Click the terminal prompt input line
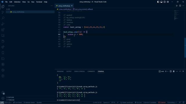The width and height of the screenshot is (186, 104). pyautogui.click(x=69, y=100)
